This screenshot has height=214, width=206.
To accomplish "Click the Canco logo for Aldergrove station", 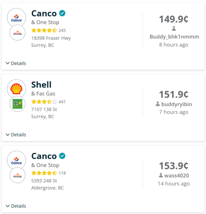I will pyautogui.click(x=16, y=160).
